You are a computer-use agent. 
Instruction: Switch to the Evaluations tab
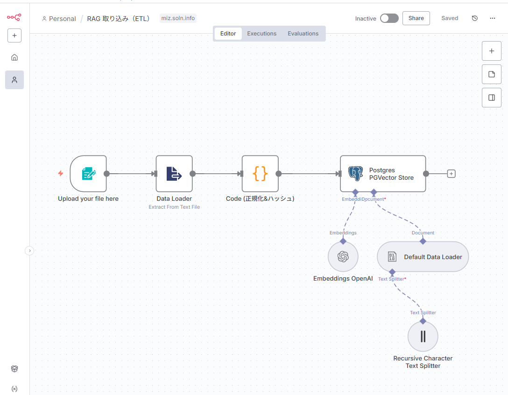[x=303, y=34]
